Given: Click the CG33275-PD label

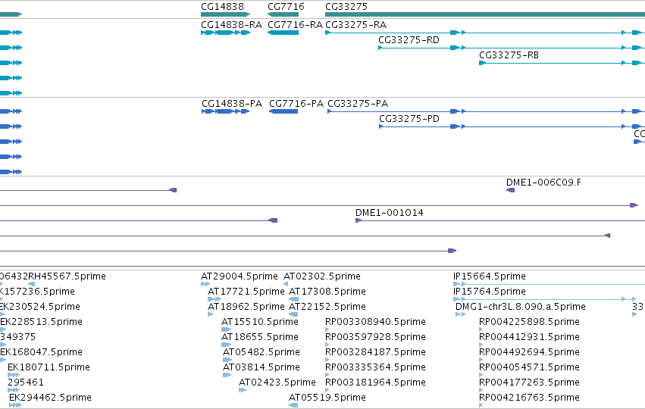Looking at the screenshot, I should point(409,119).
